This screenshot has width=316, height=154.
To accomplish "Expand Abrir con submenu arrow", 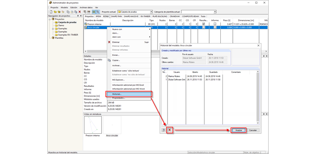I will point(150,37).
